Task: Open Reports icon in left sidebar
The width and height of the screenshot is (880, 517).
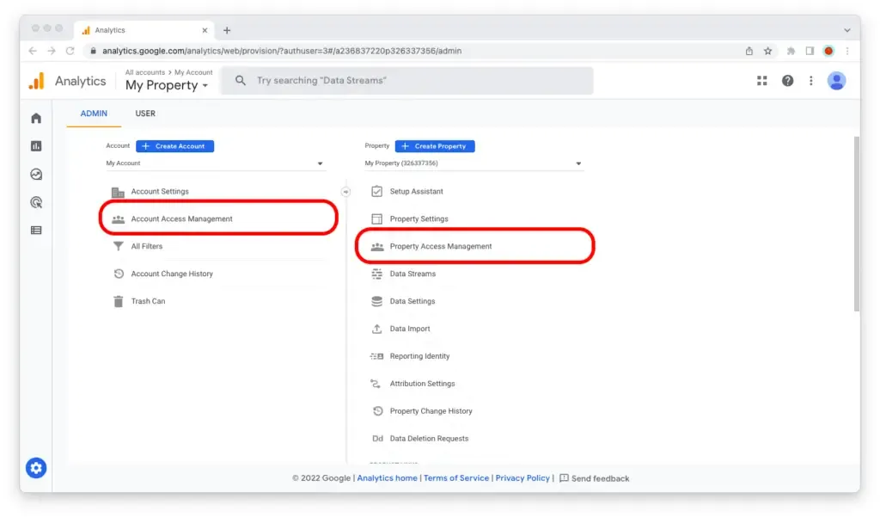Action: tap(36, 146)
